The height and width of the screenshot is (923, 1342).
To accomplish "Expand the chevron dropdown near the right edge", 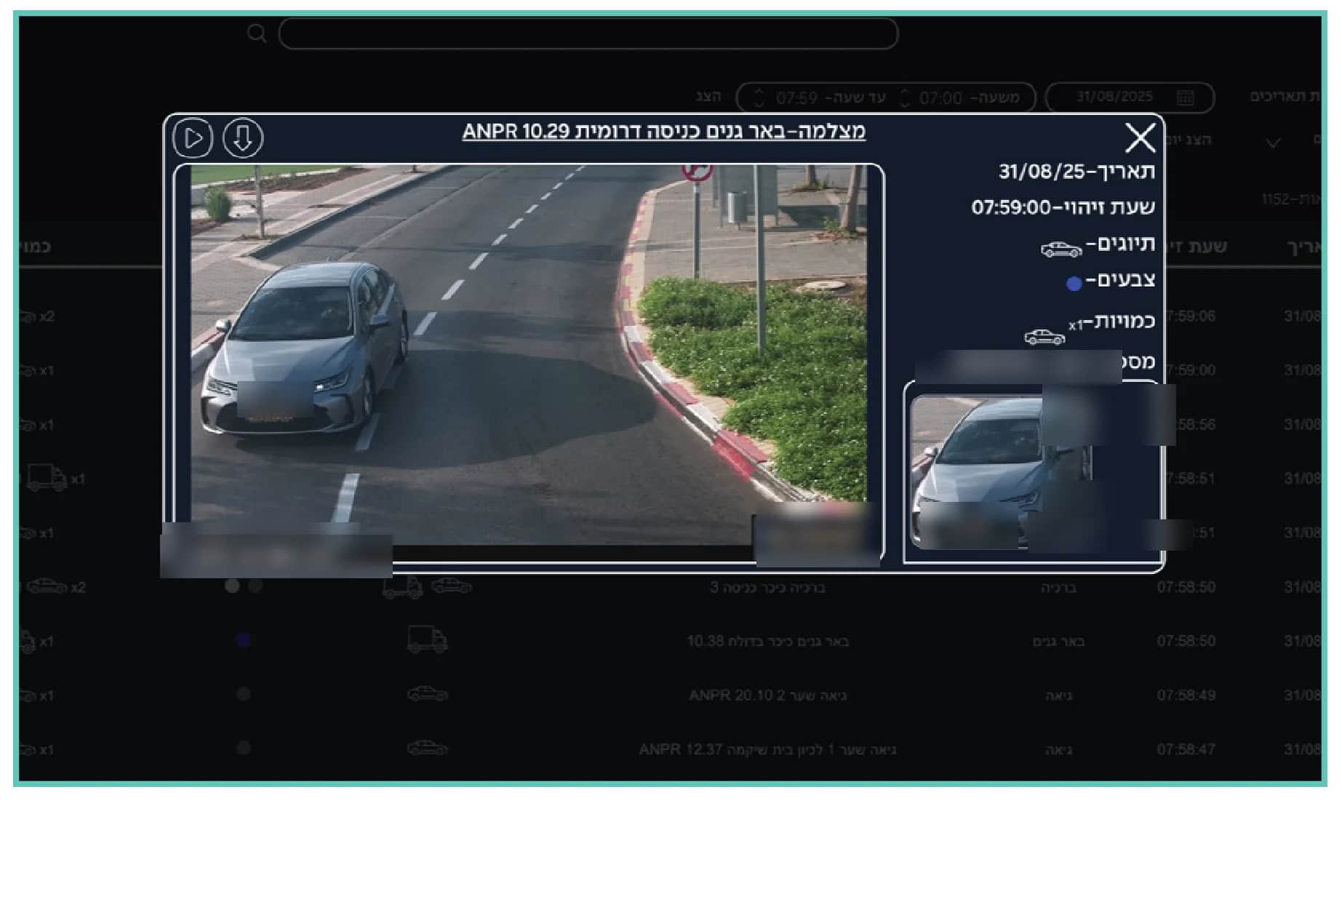I will pos(1273,143).
